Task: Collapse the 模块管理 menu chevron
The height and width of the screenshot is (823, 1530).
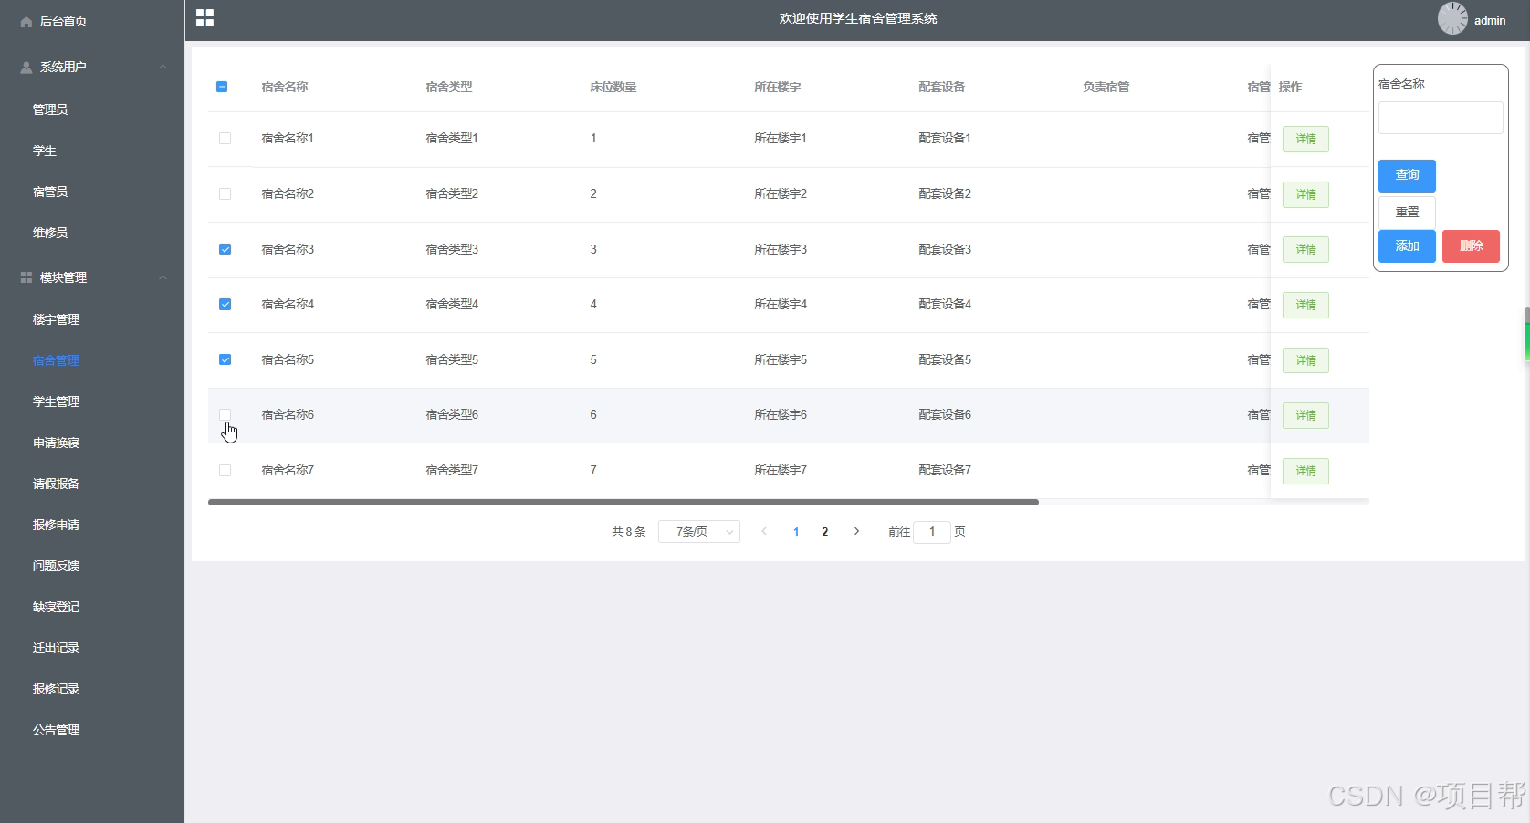Action: click(163, 277)
